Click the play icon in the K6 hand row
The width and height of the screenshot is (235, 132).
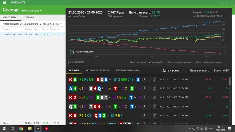coord(150,115)
